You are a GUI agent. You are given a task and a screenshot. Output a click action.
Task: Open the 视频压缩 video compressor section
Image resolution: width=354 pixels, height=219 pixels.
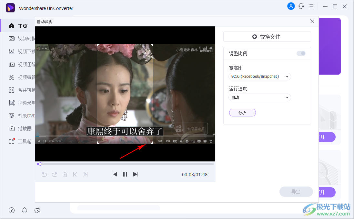22,64
